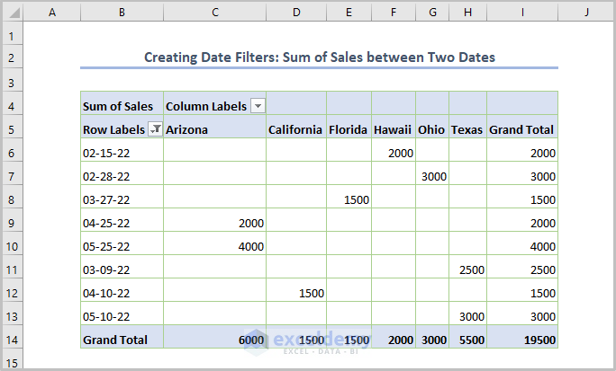Click the Grand Total column heading cell

click(x=521, y=129)
